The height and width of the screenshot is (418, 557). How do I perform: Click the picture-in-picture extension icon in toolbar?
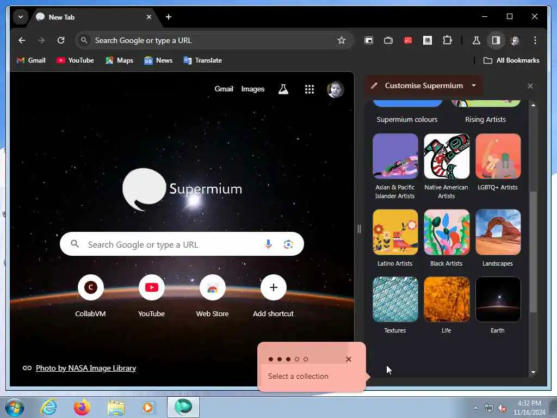369,40
